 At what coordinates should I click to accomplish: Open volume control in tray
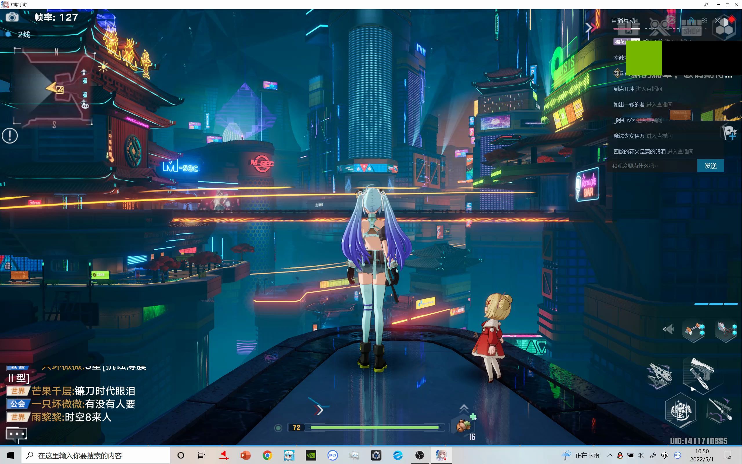641,455
